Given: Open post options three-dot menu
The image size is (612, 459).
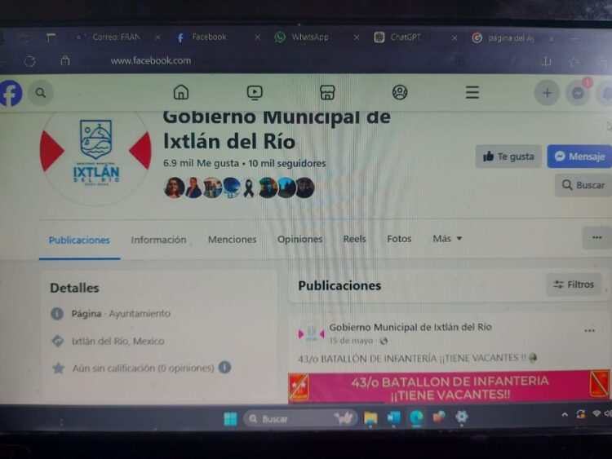Looking at the screenshot, I should (589, 331).
